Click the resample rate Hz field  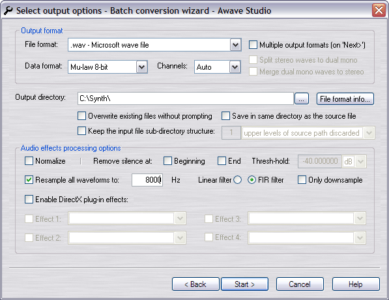click(147, 180)
